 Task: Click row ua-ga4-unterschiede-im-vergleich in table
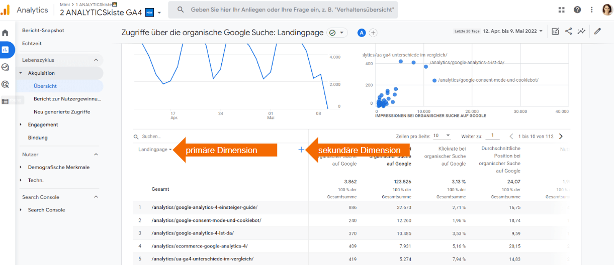202,259
